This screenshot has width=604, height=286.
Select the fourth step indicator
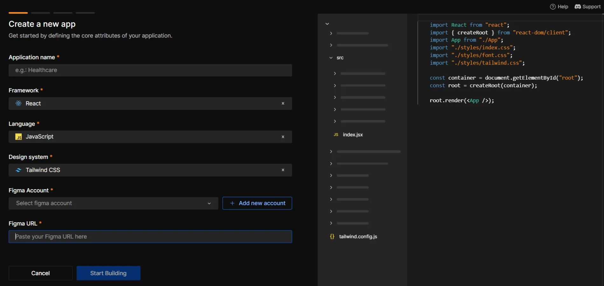click(x=85, y=13)
